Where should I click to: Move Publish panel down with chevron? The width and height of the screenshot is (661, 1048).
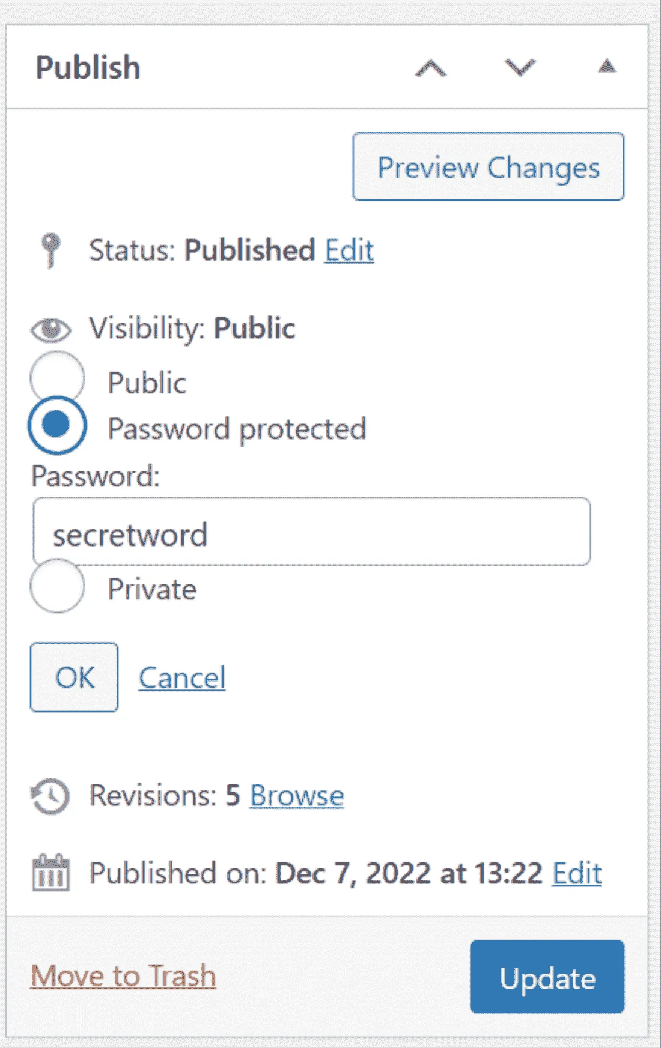pyautogui.click(x=520, y=68)
